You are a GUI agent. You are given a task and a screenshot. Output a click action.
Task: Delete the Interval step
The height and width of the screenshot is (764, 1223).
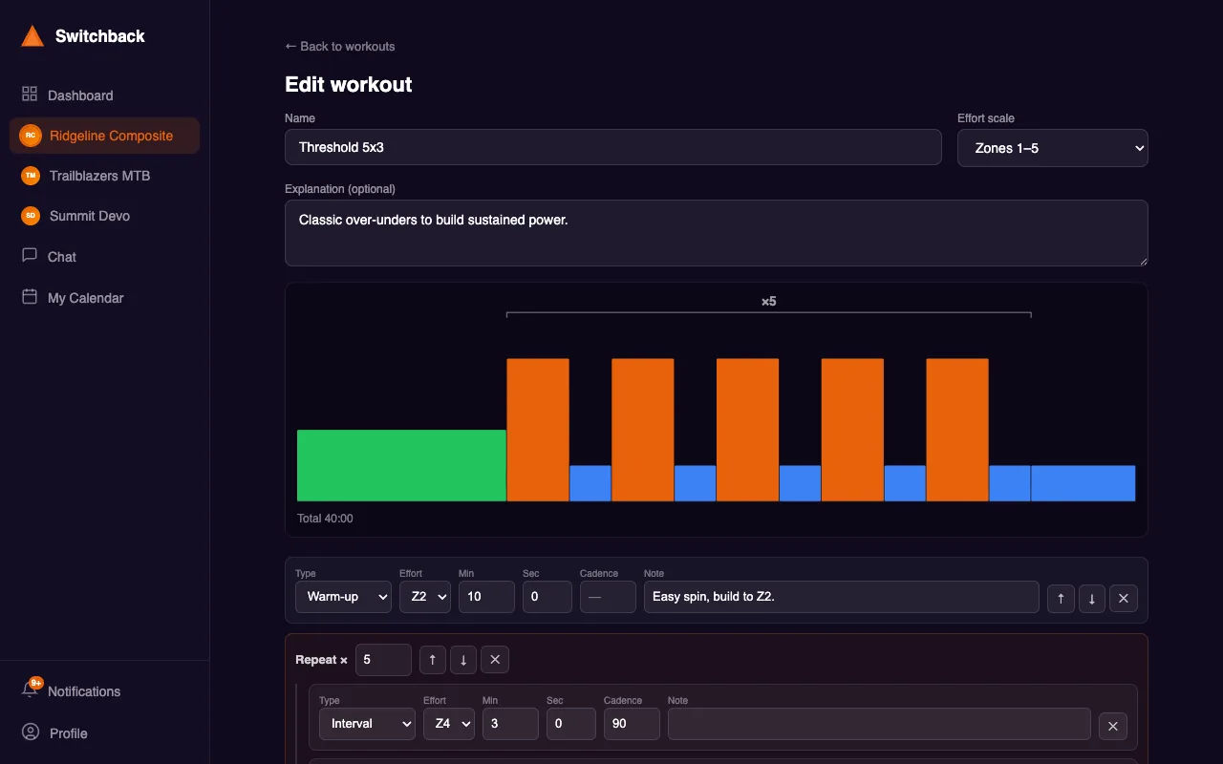(1113, 727)
